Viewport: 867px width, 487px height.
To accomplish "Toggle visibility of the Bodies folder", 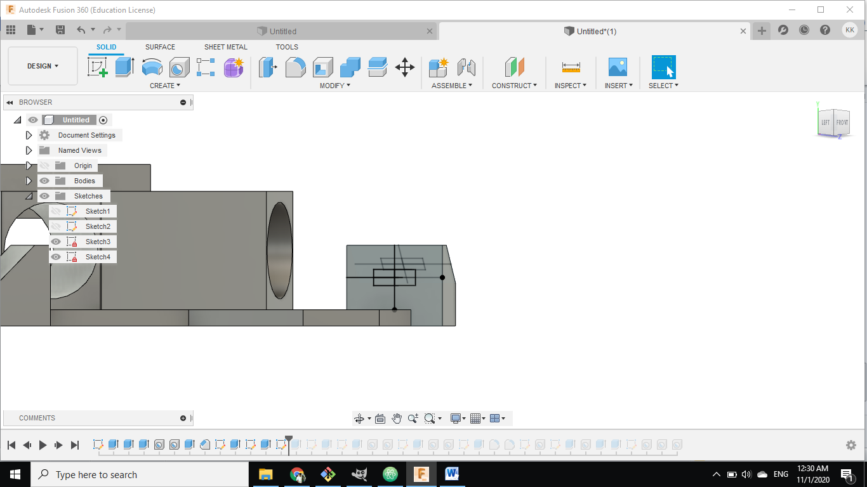I will click(44, 181).
